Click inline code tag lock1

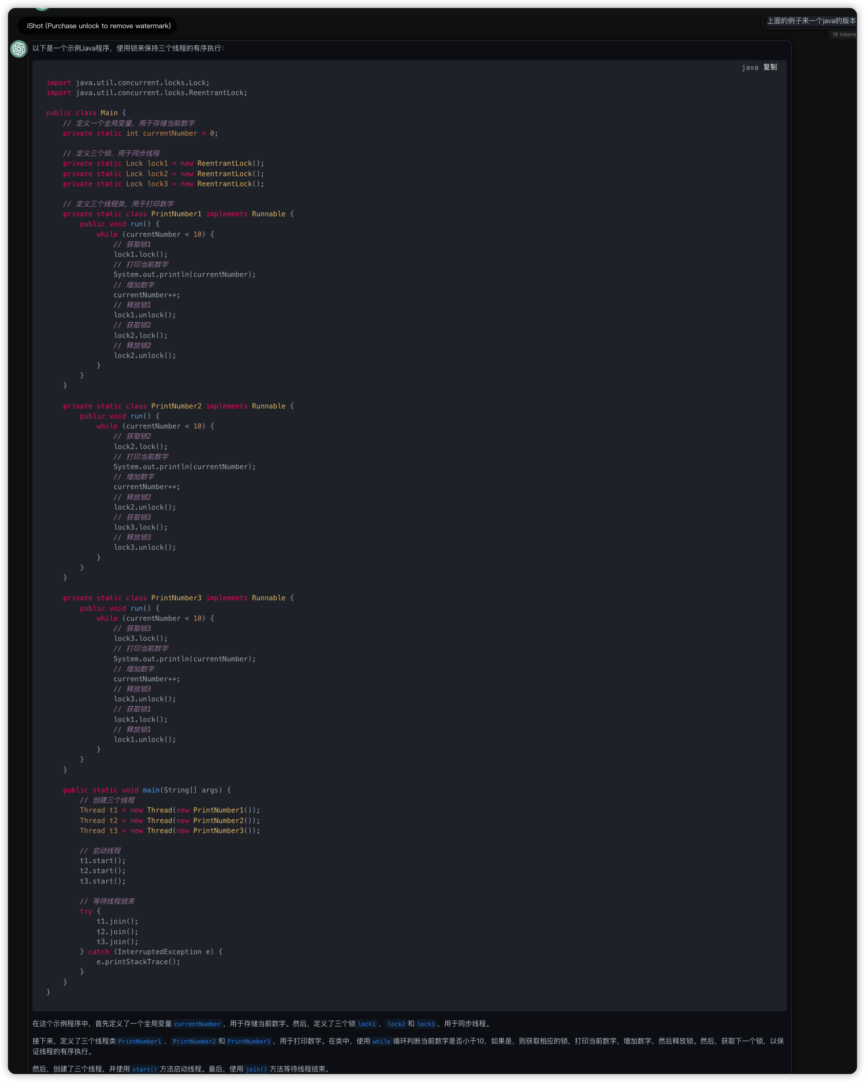pyautogui.click(x=367, y=1024)
